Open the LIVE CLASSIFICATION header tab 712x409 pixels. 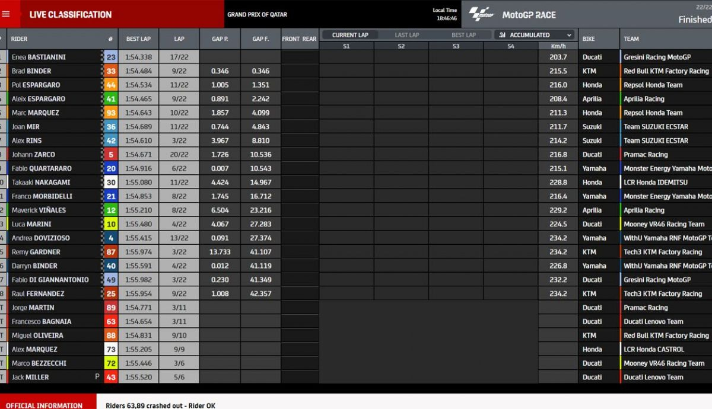pyautogui.click(x=71, y=14)
